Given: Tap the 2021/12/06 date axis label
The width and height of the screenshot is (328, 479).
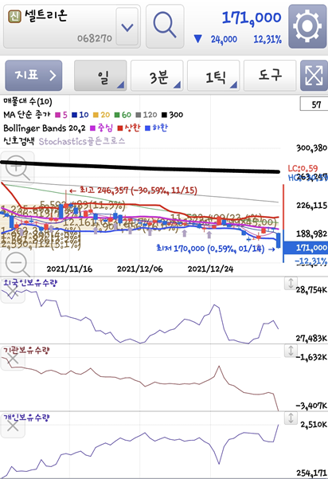Looking at the screenshot, I should pyautogui.click(x=140, y=269).
